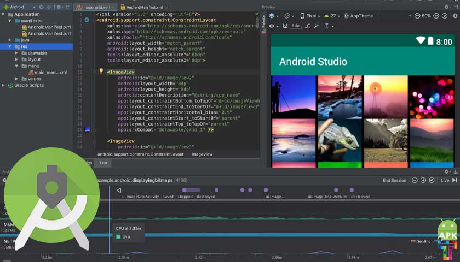460x262 pixels.
Task: Click the purple event dot above ui.Image...
Action: [266, 190]
